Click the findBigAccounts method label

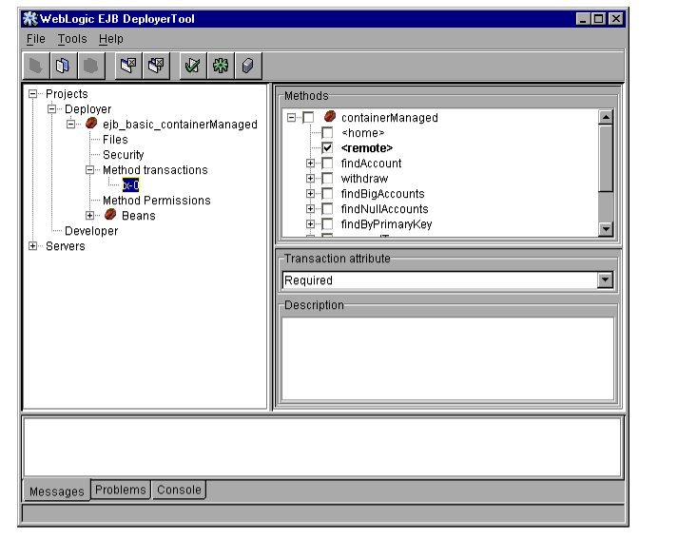[x=382, y=194]
